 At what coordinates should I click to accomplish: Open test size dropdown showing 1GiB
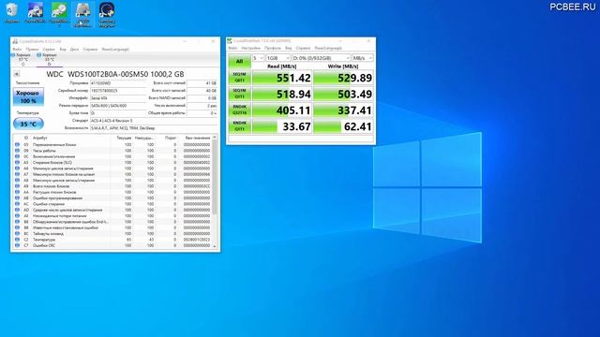tap(278, 58)
